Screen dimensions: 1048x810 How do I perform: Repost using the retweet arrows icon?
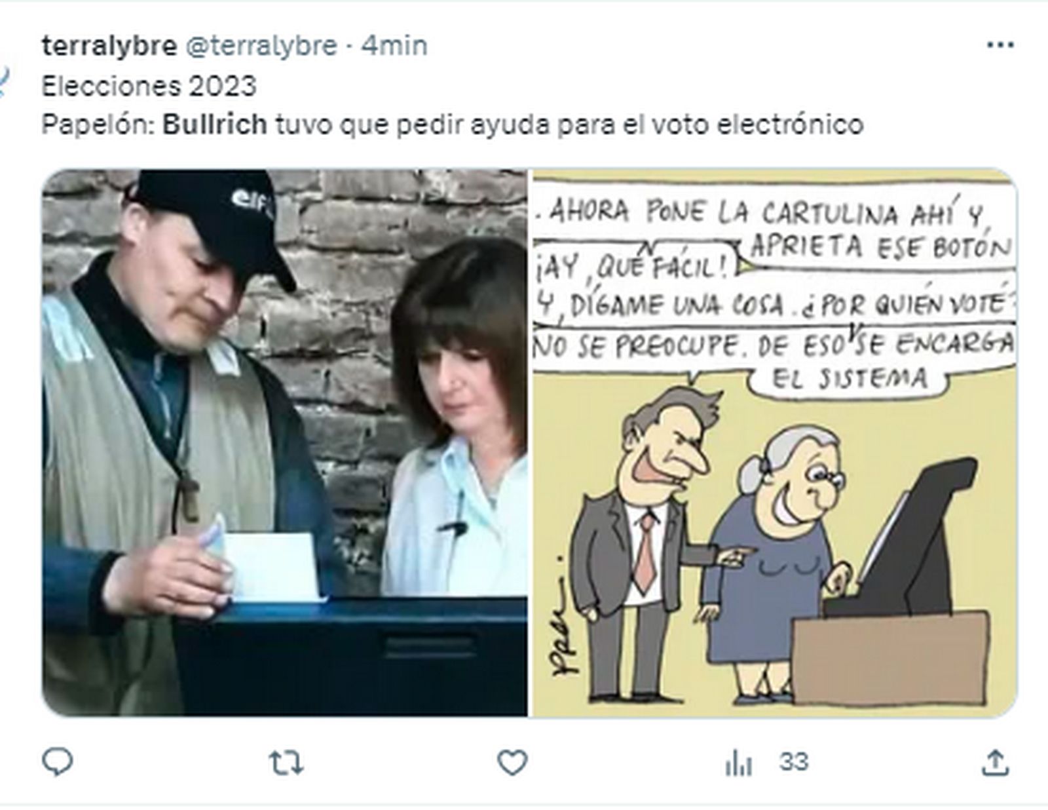(x=286, y=763)
